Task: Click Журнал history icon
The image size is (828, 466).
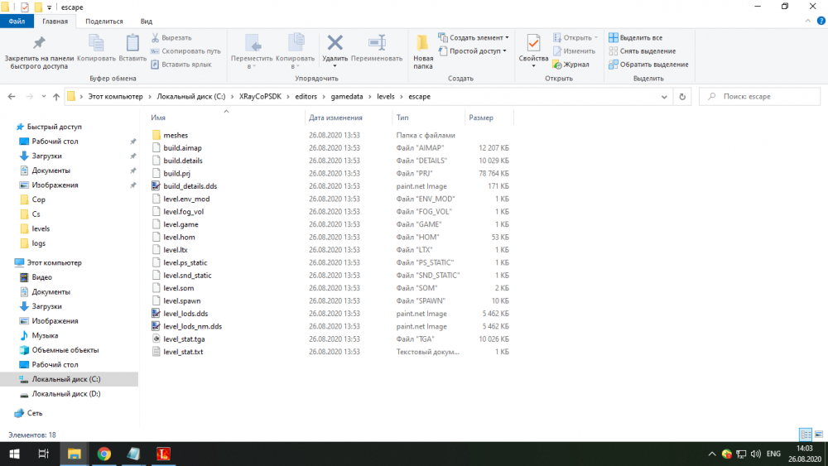Action: pyautogui.click(x=570, y=65)
